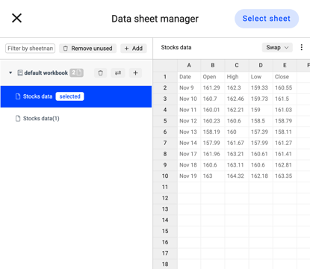Select row 1 header

(x=165, y=77)
